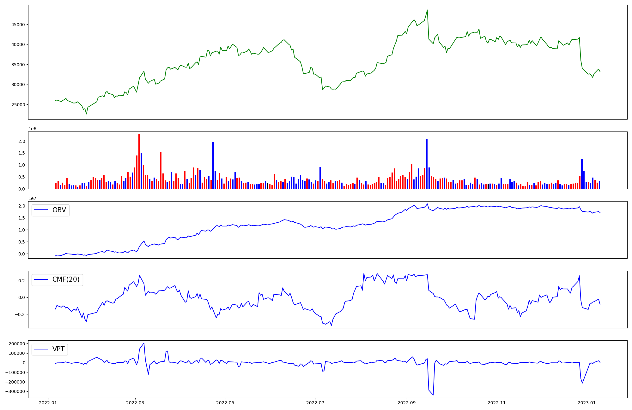
Task: Click the 1e7 scale label above OBV chart
Action: click(32, 198)
